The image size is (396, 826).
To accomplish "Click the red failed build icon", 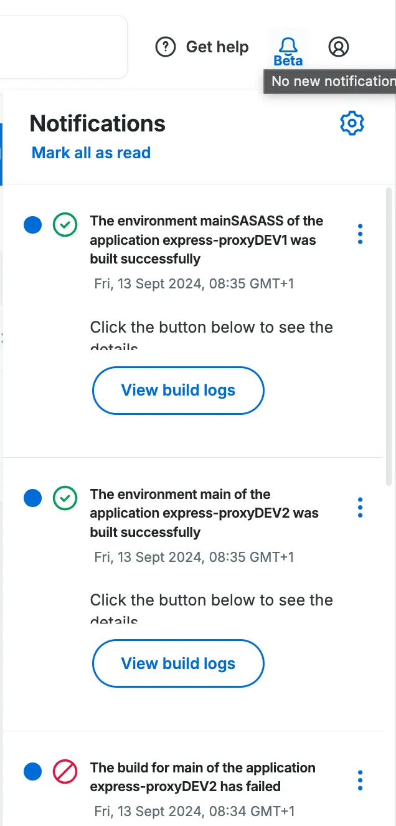I will [65, 771].
